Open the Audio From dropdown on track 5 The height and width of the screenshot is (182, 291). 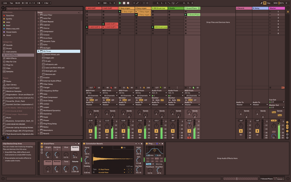coord(159,93)
